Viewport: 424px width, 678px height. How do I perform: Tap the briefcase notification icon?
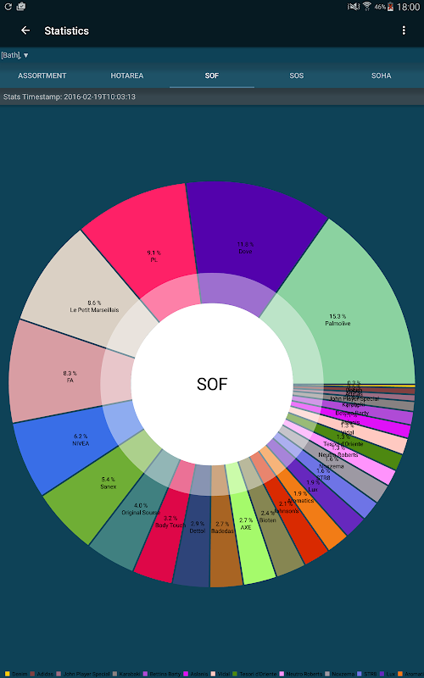[x=20, y=7]
